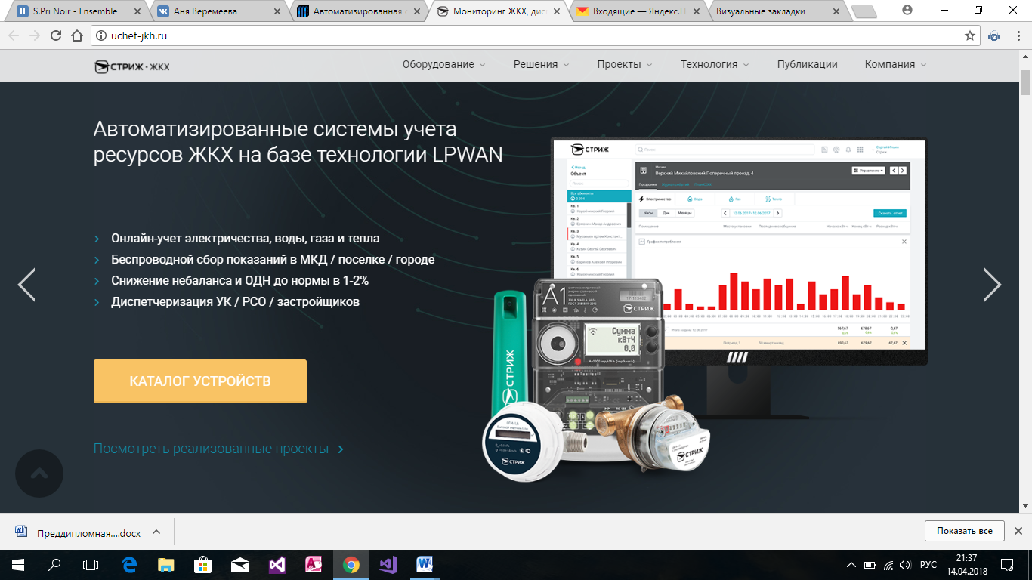Click the Показать все downloads button
1032x580 pixels.
click(964, 531)
